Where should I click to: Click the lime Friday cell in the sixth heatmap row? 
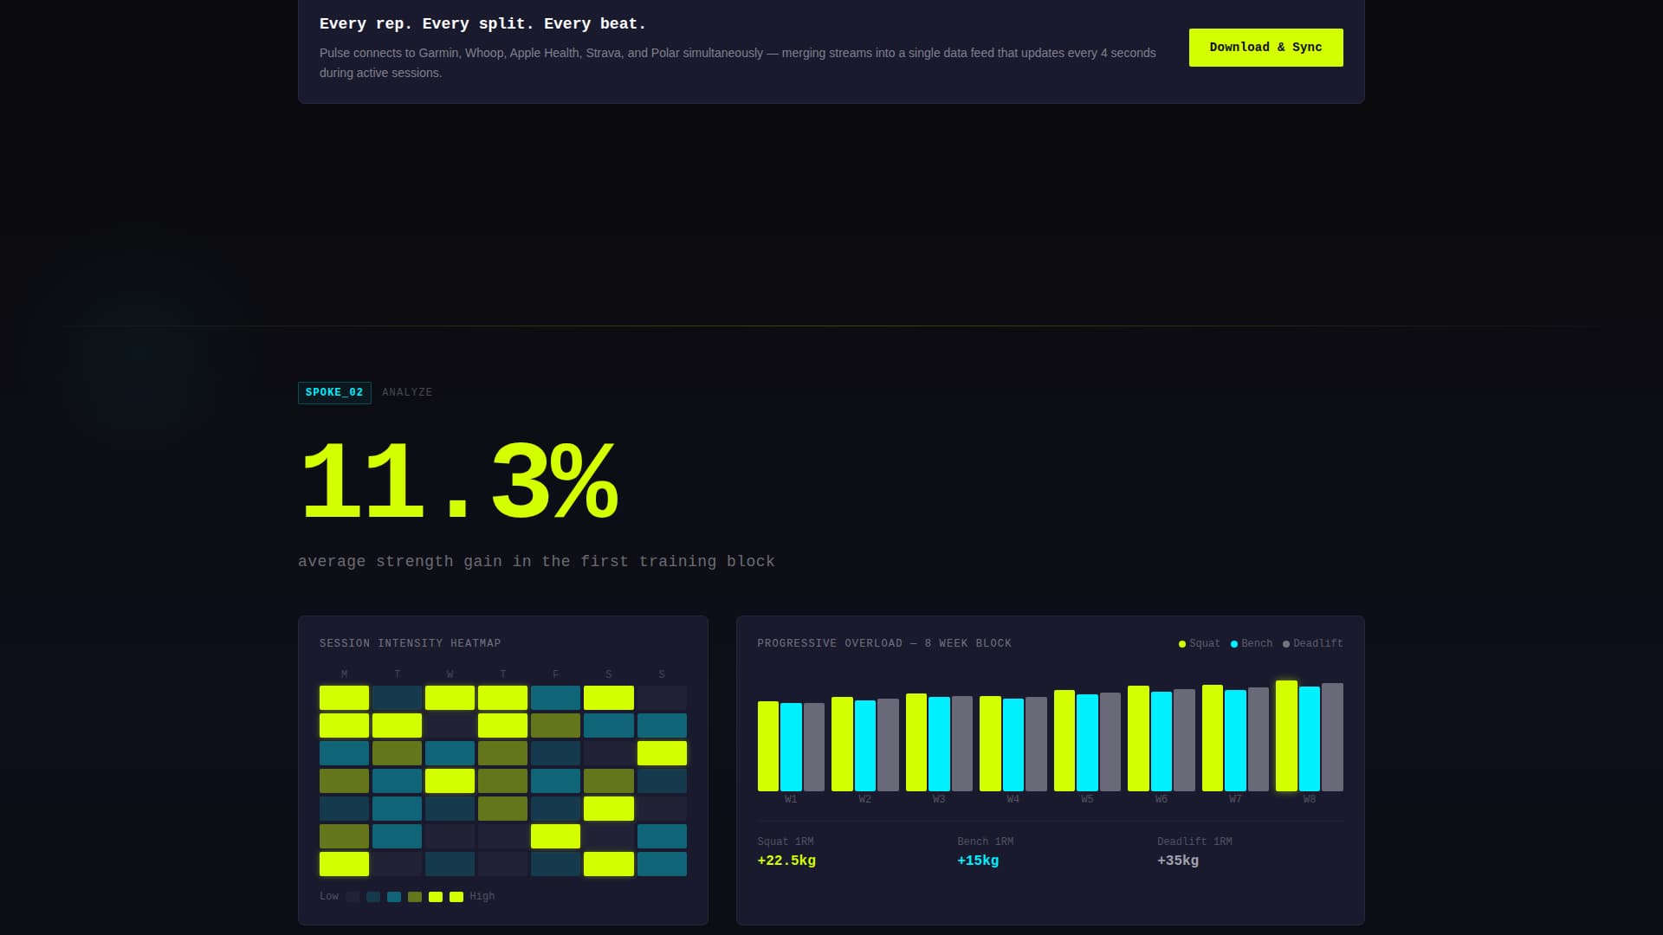pos(555,836)
